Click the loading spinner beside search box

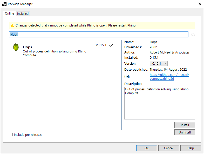point(193,35)
